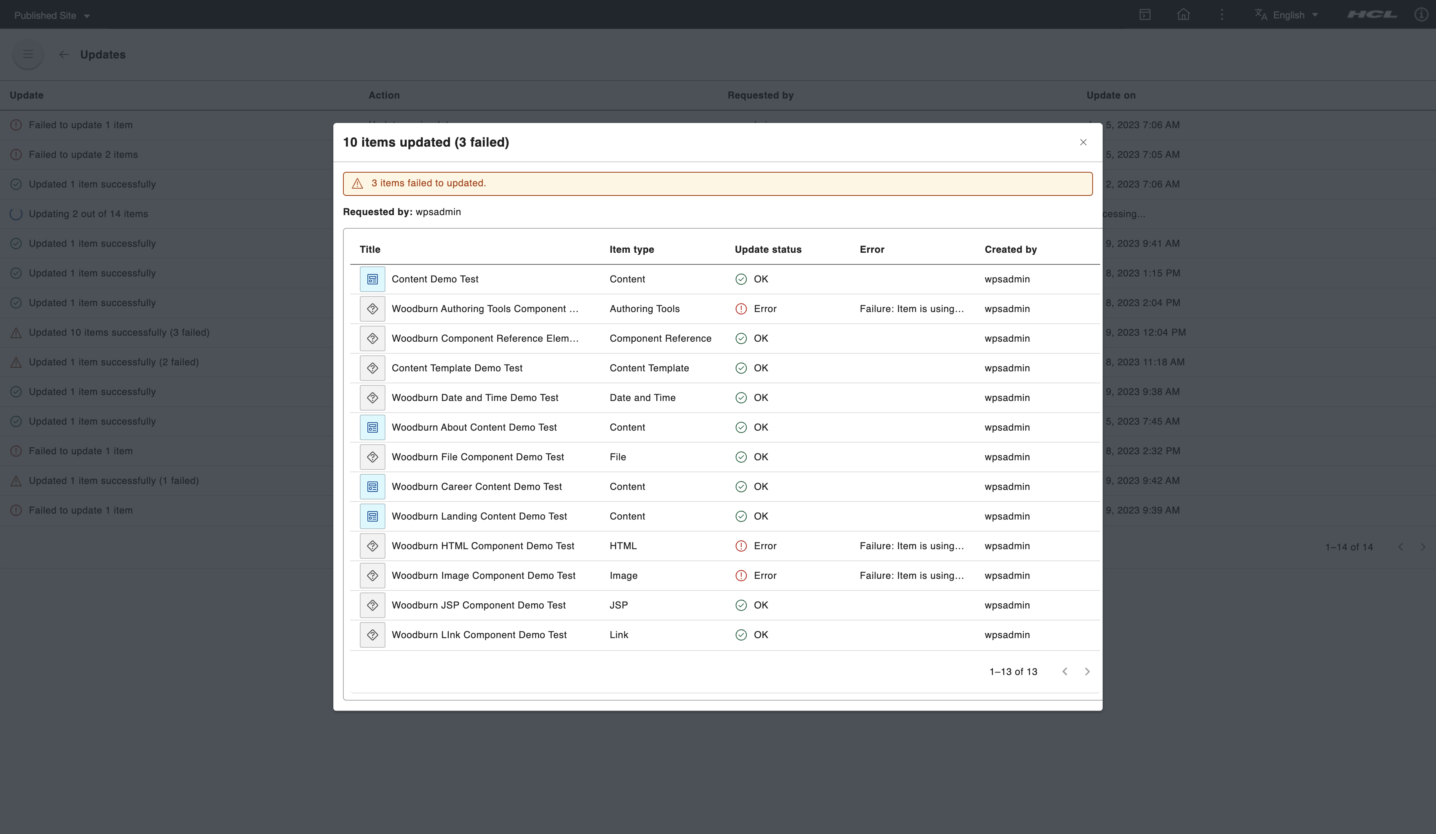The width and height of the screenshot is (1436, 834).
Task: Go to next page in dialog pagination
Action: [1087, 672]
